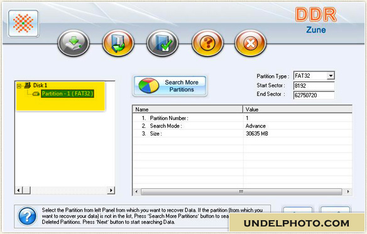367x234 pixels.
Task: Click the book with checkmark toolbar icon
Action: point(163,43)
